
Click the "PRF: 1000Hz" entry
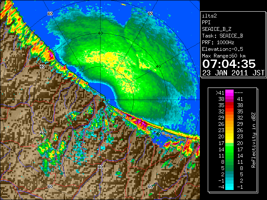218,42
